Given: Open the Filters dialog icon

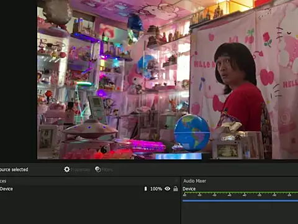Looking at the screenshot, I should [97, 169].
